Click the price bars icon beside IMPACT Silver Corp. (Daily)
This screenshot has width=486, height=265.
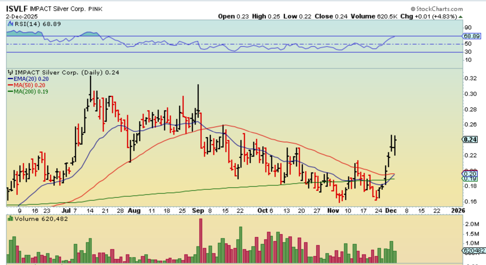[10, 72]
